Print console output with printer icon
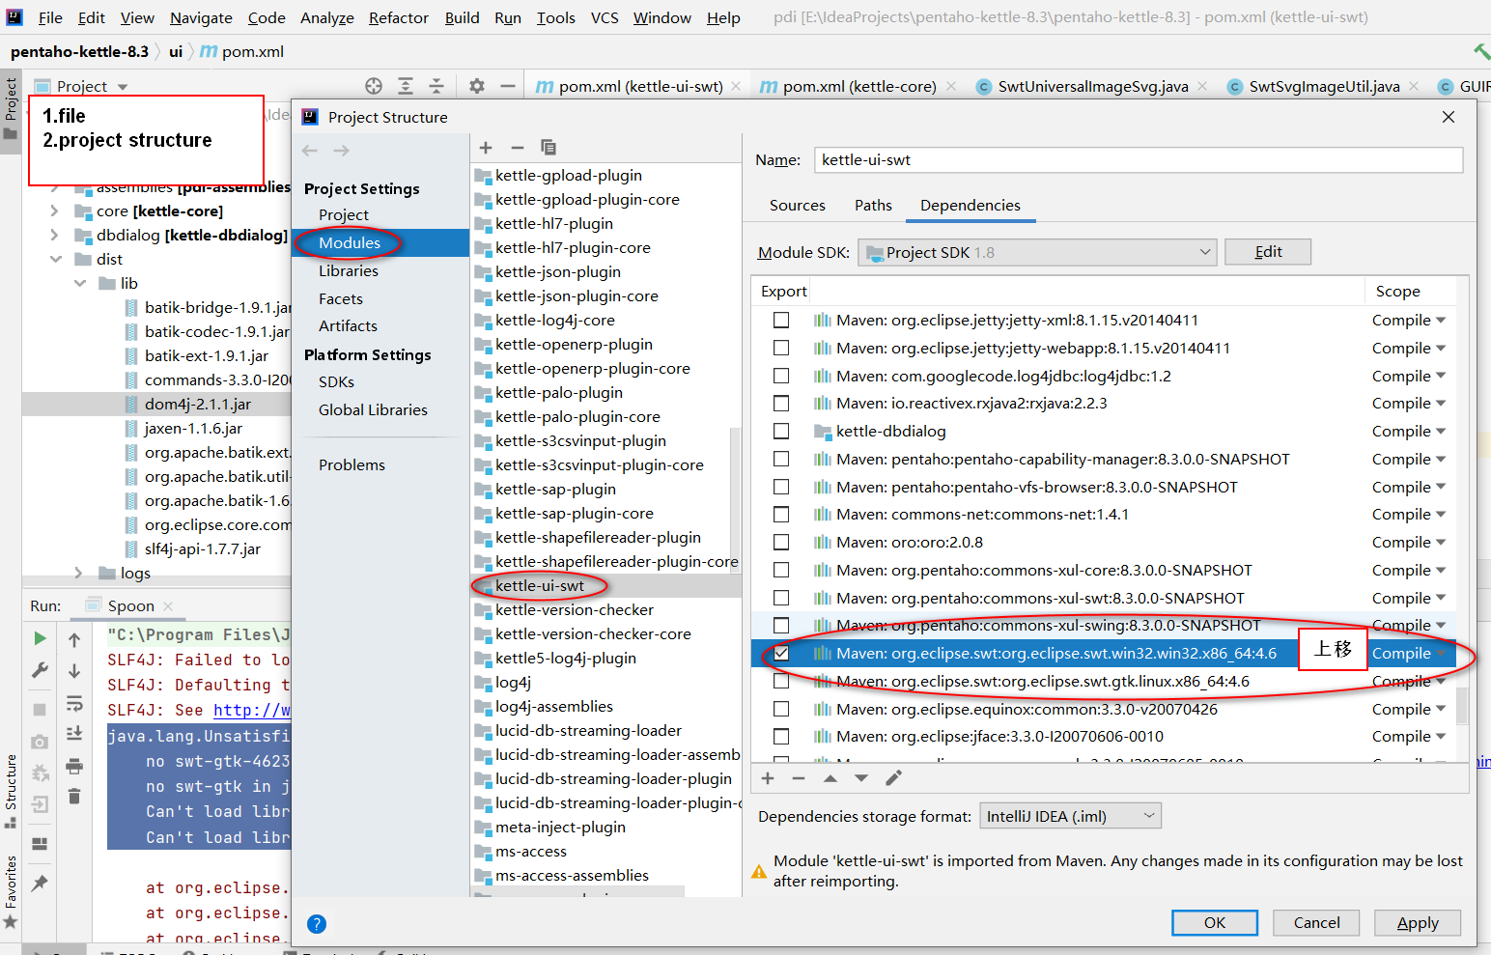The width and height of the screenshot is (1491, 955). (74, 767)
